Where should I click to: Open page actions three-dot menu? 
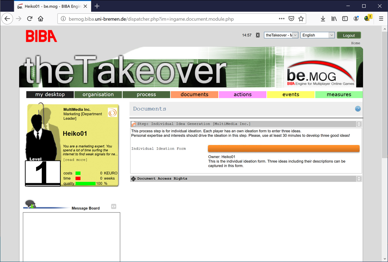pyautogui.click(x=282, y=19)
